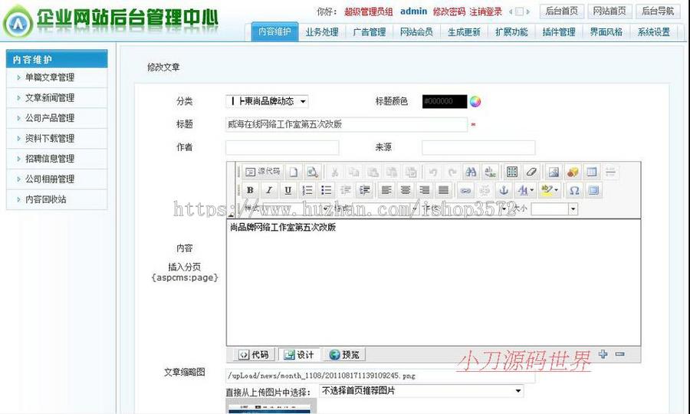
Task: Enlarge editor with the plus icon
Action: pos(603,353)
